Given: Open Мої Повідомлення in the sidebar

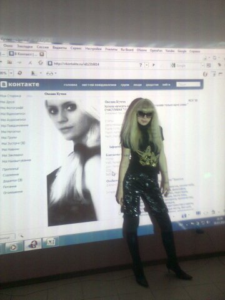Looking at the screenshot, I should point(14,126).
